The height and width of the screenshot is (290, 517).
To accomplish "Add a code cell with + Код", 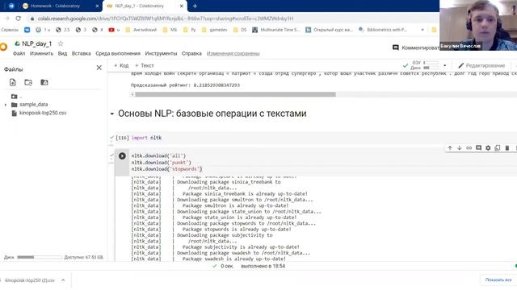I will 121,65.
